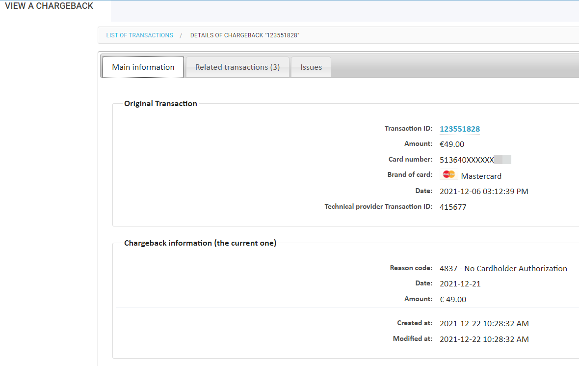Image resolution: width=579 pixels, height=366 pixels.
Task: Click reason code 4837 No Cardholder Authorization
Action: (x=503, y=268)
